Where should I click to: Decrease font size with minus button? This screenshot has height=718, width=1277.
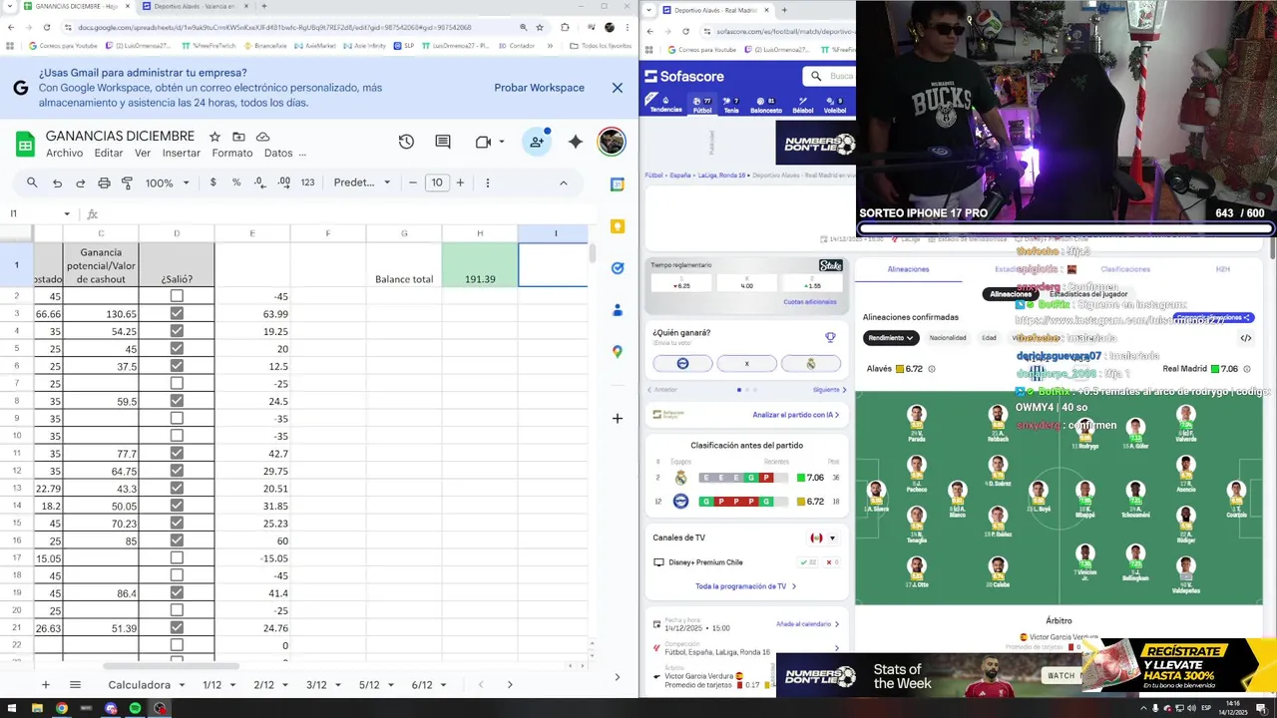click(413, 182)
